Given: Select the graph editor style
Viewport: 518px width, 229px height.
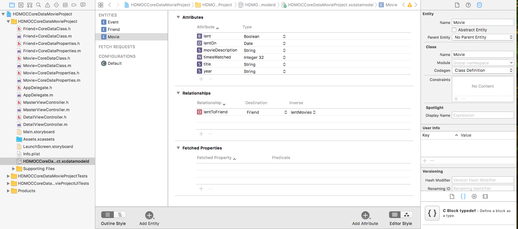Looking at the screenshot, I should click(407, 215).
